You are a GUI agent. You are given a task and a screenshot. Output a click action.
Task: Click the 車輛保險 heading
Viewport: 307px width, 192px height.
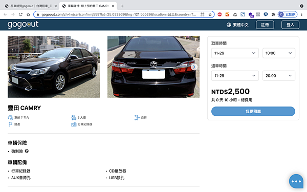[17, 143]
